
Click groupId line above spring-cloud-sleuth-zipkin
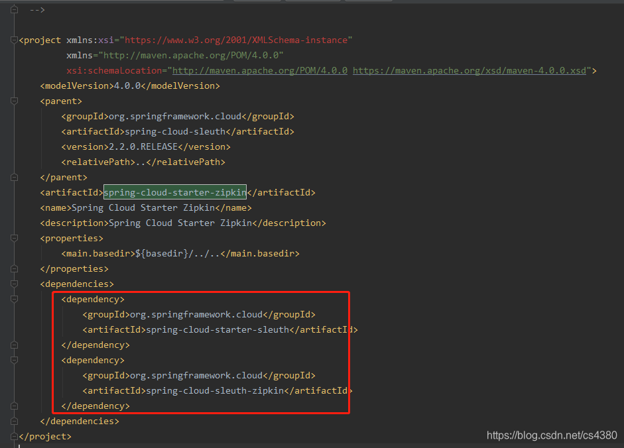[199, 376]
